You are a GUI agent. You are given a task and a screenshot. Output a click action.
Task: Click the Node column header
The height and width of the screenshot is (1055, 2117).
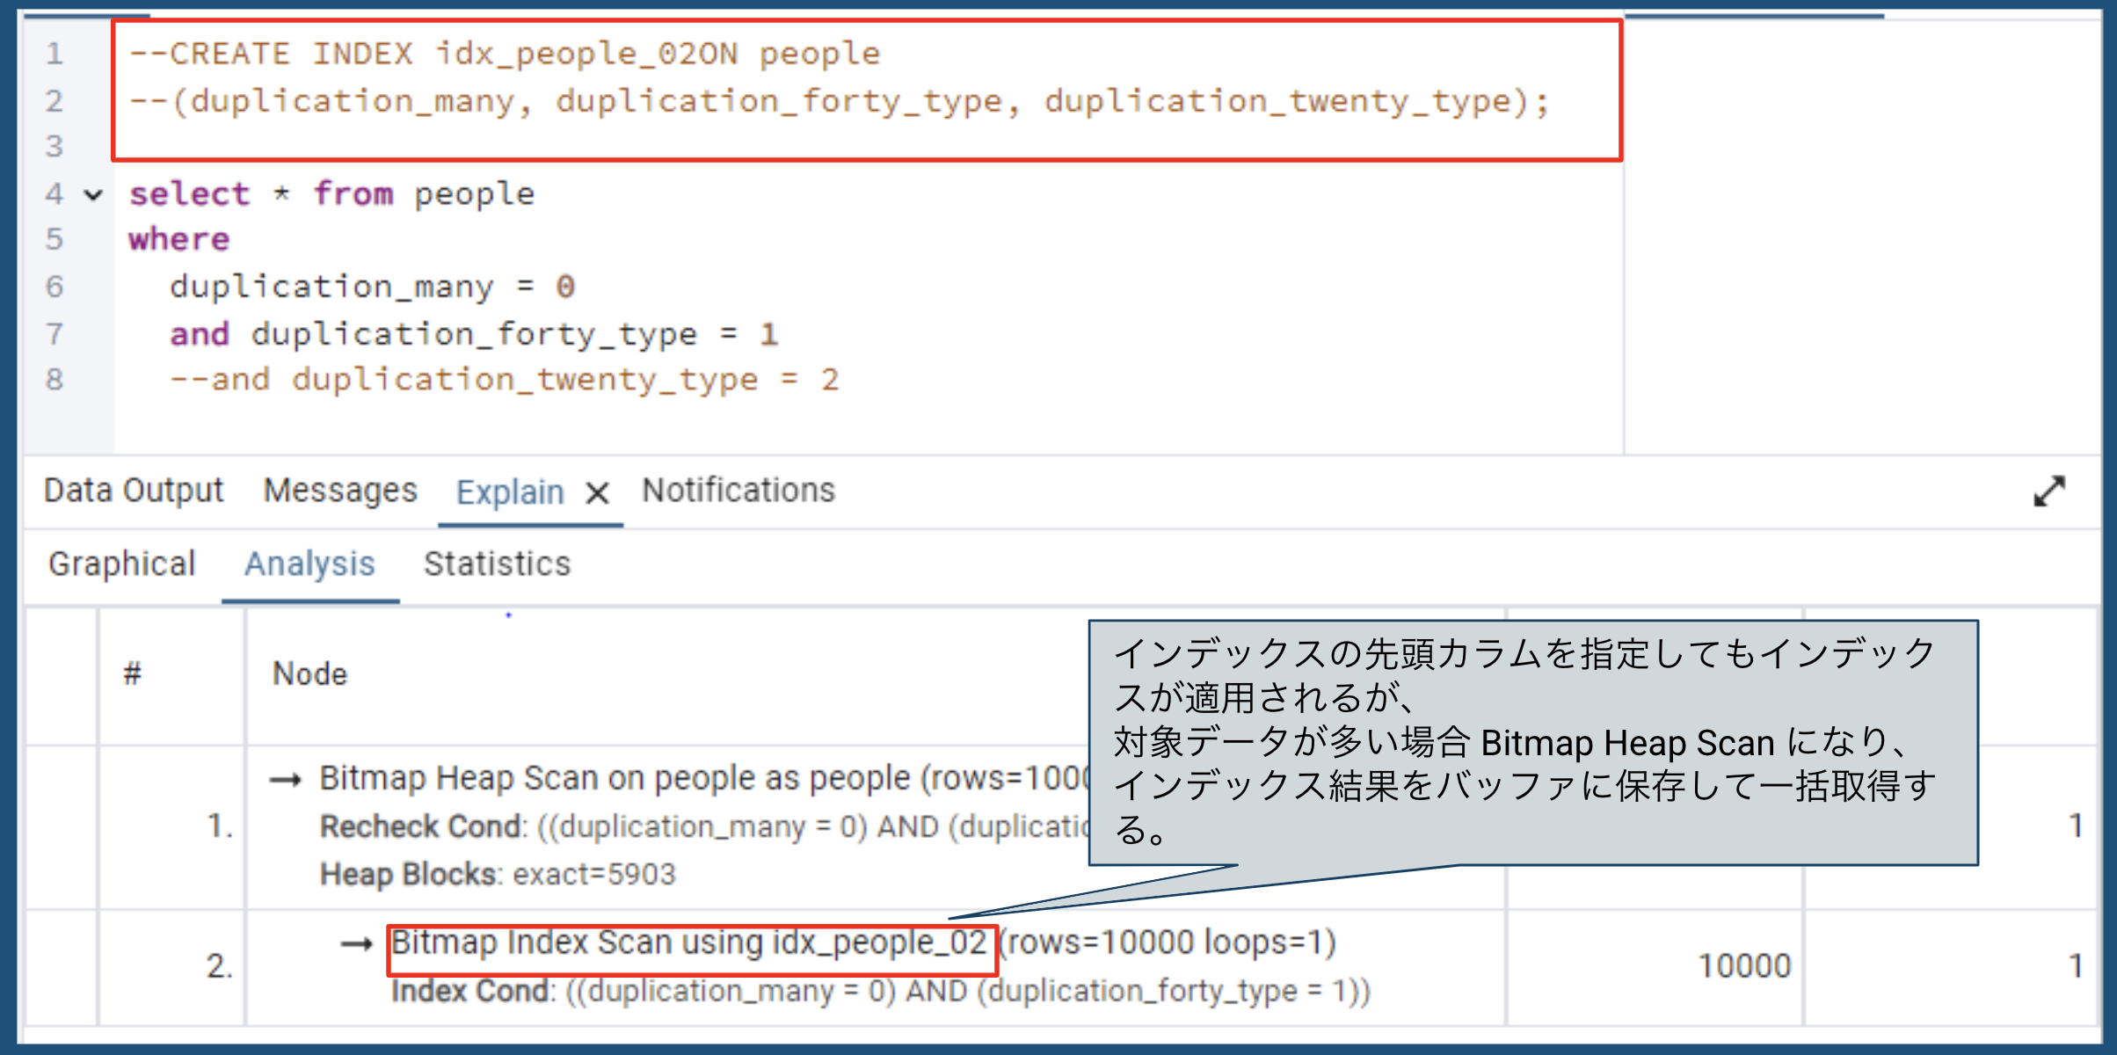(x=308, y=673)
